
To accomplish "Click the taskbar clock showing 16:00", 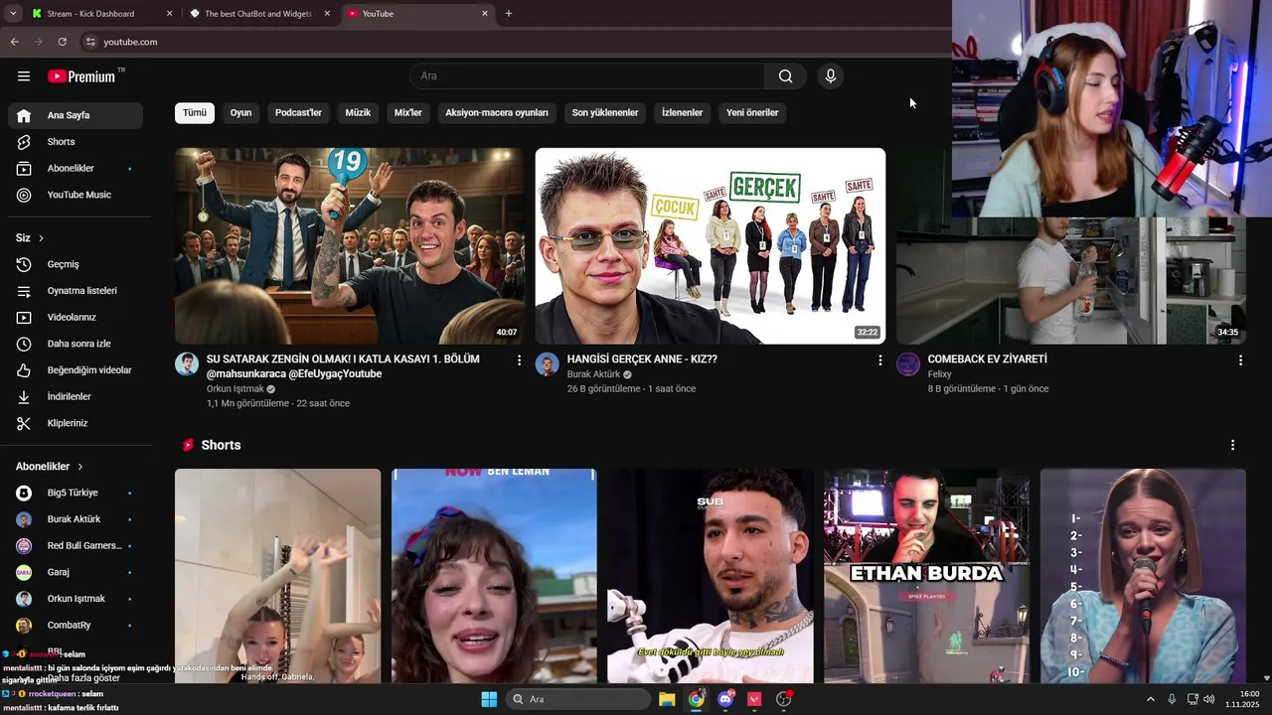I will click(x=1242, y=699).
